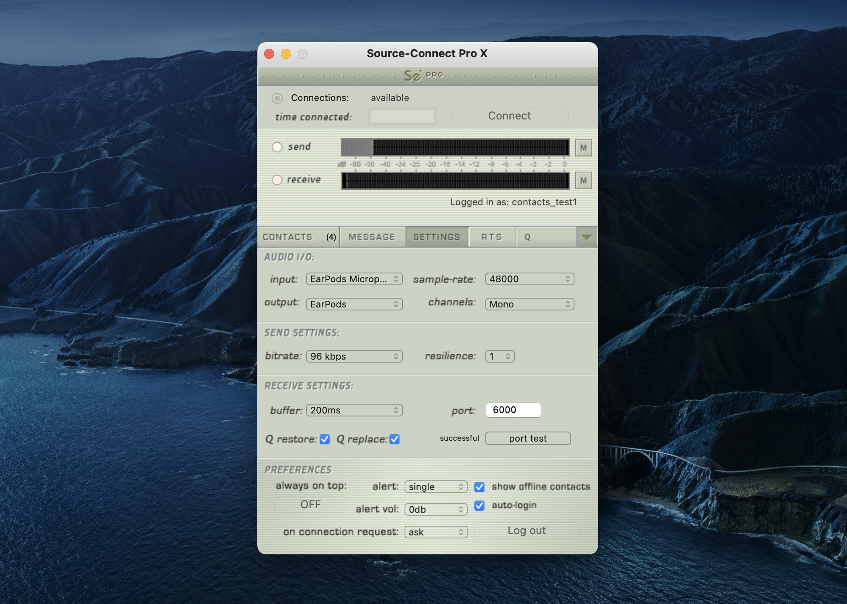
Task: Expand the tab bar arrow menu
Action: click(587, 237)
